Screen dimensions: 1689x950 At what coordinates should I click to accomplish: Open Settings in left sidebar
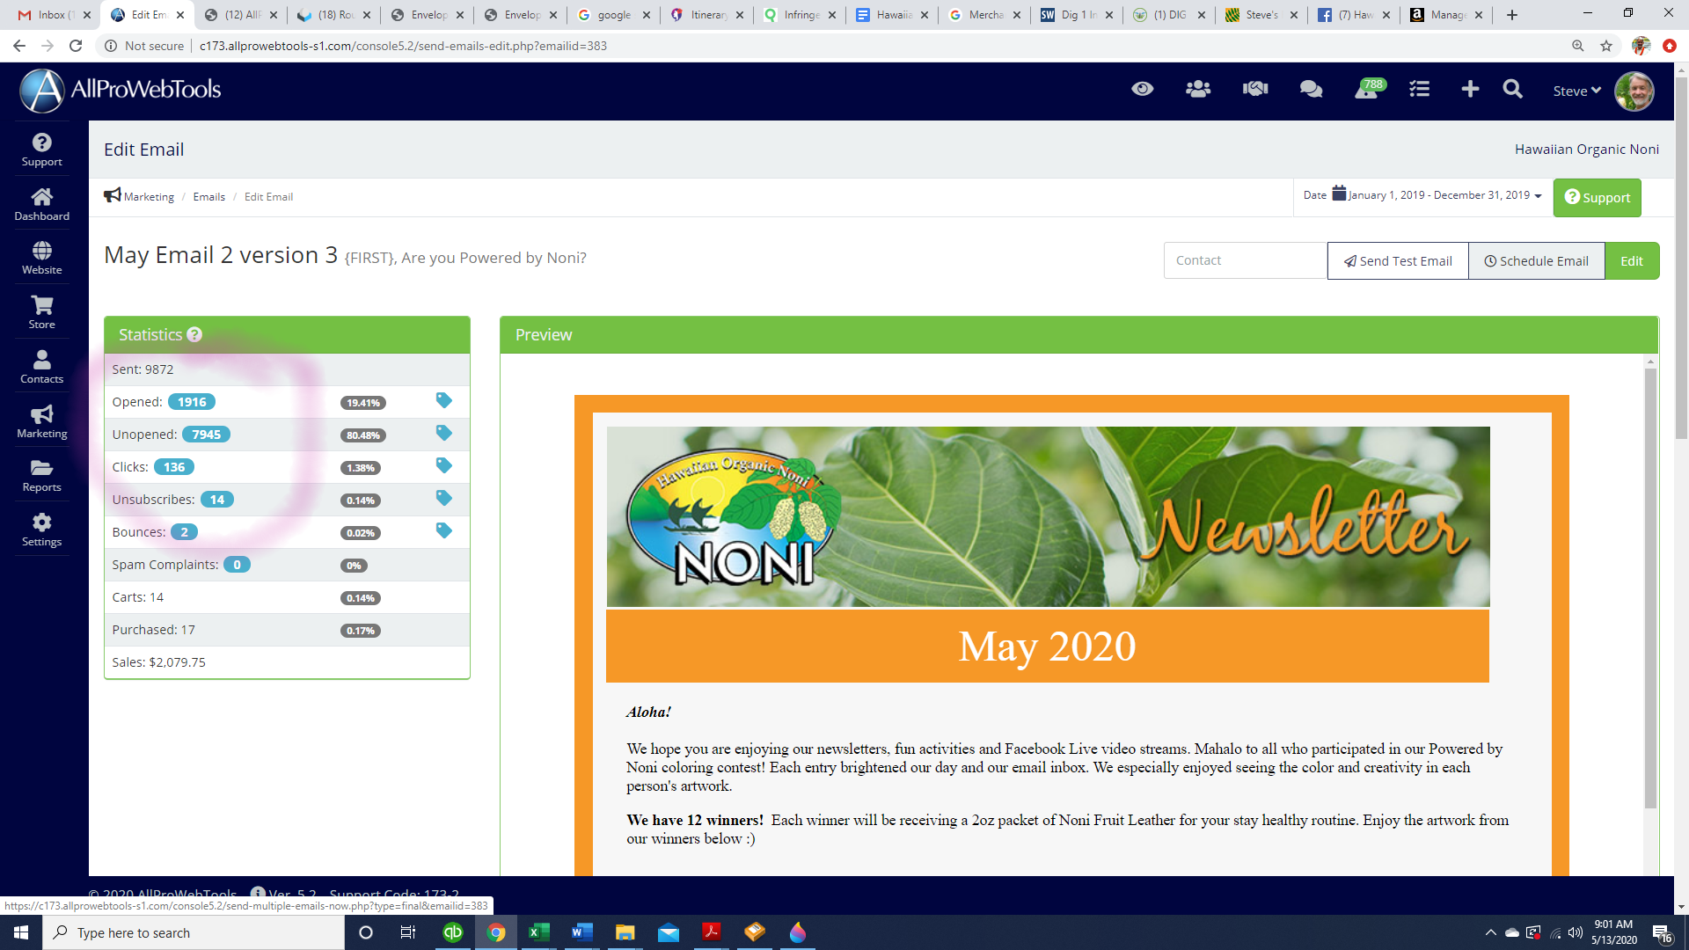point(41,530)
